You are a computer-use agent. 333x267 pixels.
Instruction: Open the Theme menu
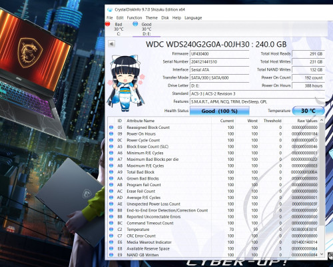(152, 18)
